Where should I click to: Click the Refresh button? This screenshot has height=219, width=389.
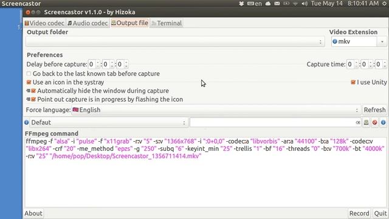374,109
